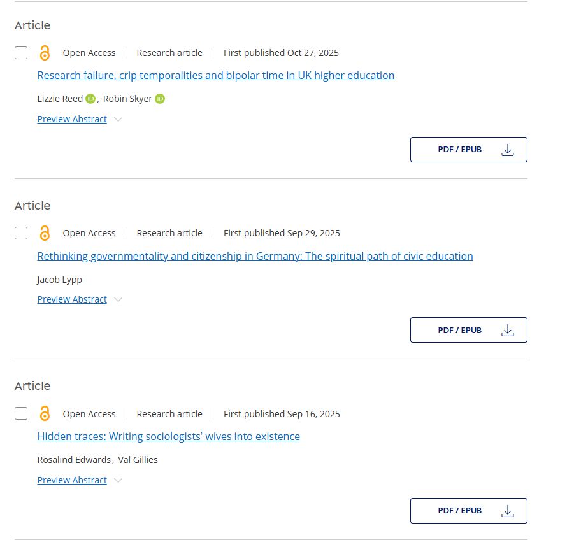Click open access icon for Research failure article

[x=45, y=53]
